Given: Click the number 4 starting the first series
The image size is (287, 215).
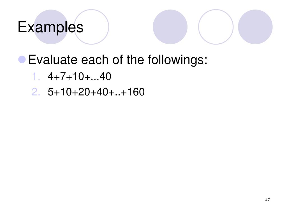Looking at the screenshot, I should point(50,76).
